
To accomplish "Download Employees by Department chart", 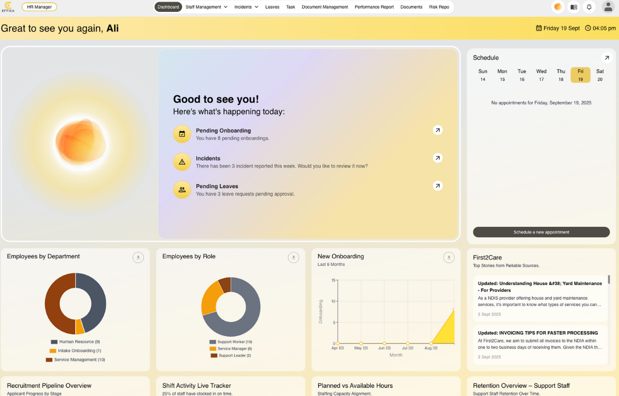I will (138, 257).
